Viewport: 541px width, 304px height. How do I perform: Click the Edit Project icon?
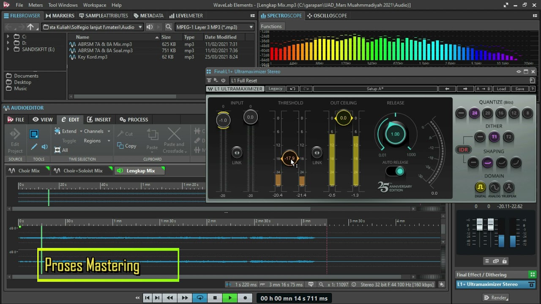[x=15, y=141]
